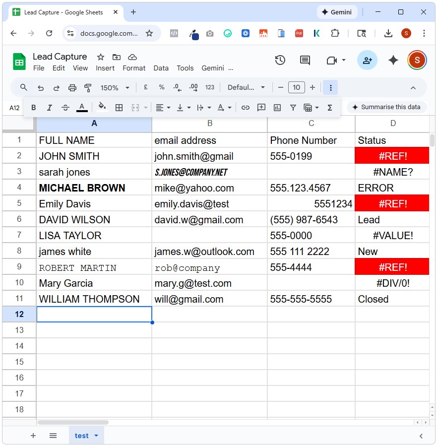Open the functions sigma menu
Viewport: 438px width, 447px height.
point(330,108)
